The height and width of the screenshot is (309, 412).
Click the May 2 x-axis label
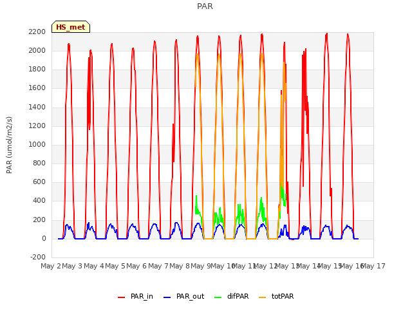[51, 266]
